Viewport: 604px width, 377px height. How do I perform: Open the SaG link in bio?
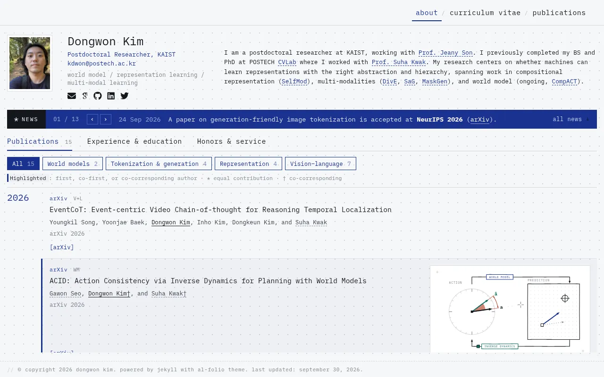[410, 82]
